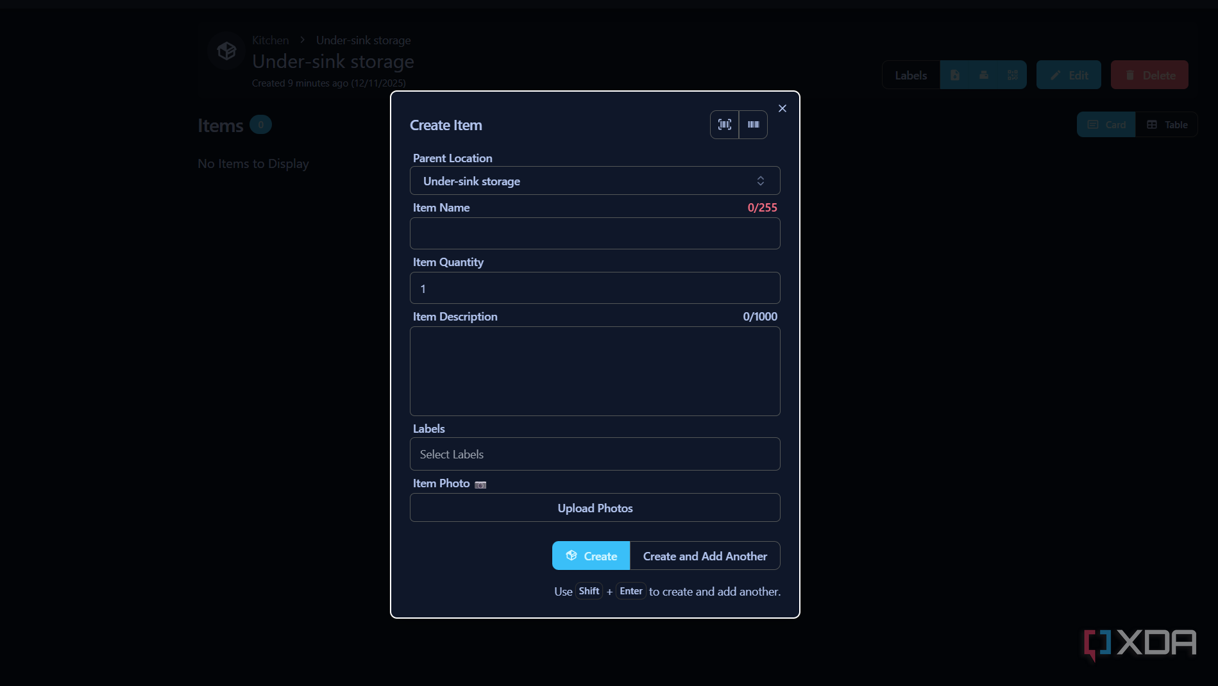Click the camera icon beside Item Photo
The height and width of the screenshot is (686, 1218).
480,485
